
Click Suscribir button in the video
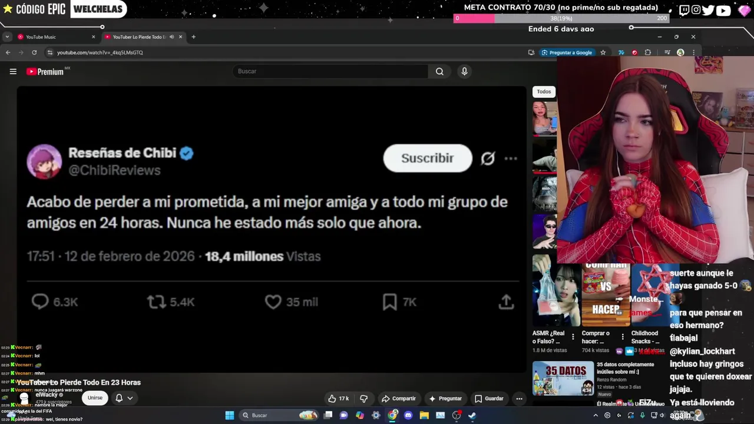(428, 158)
